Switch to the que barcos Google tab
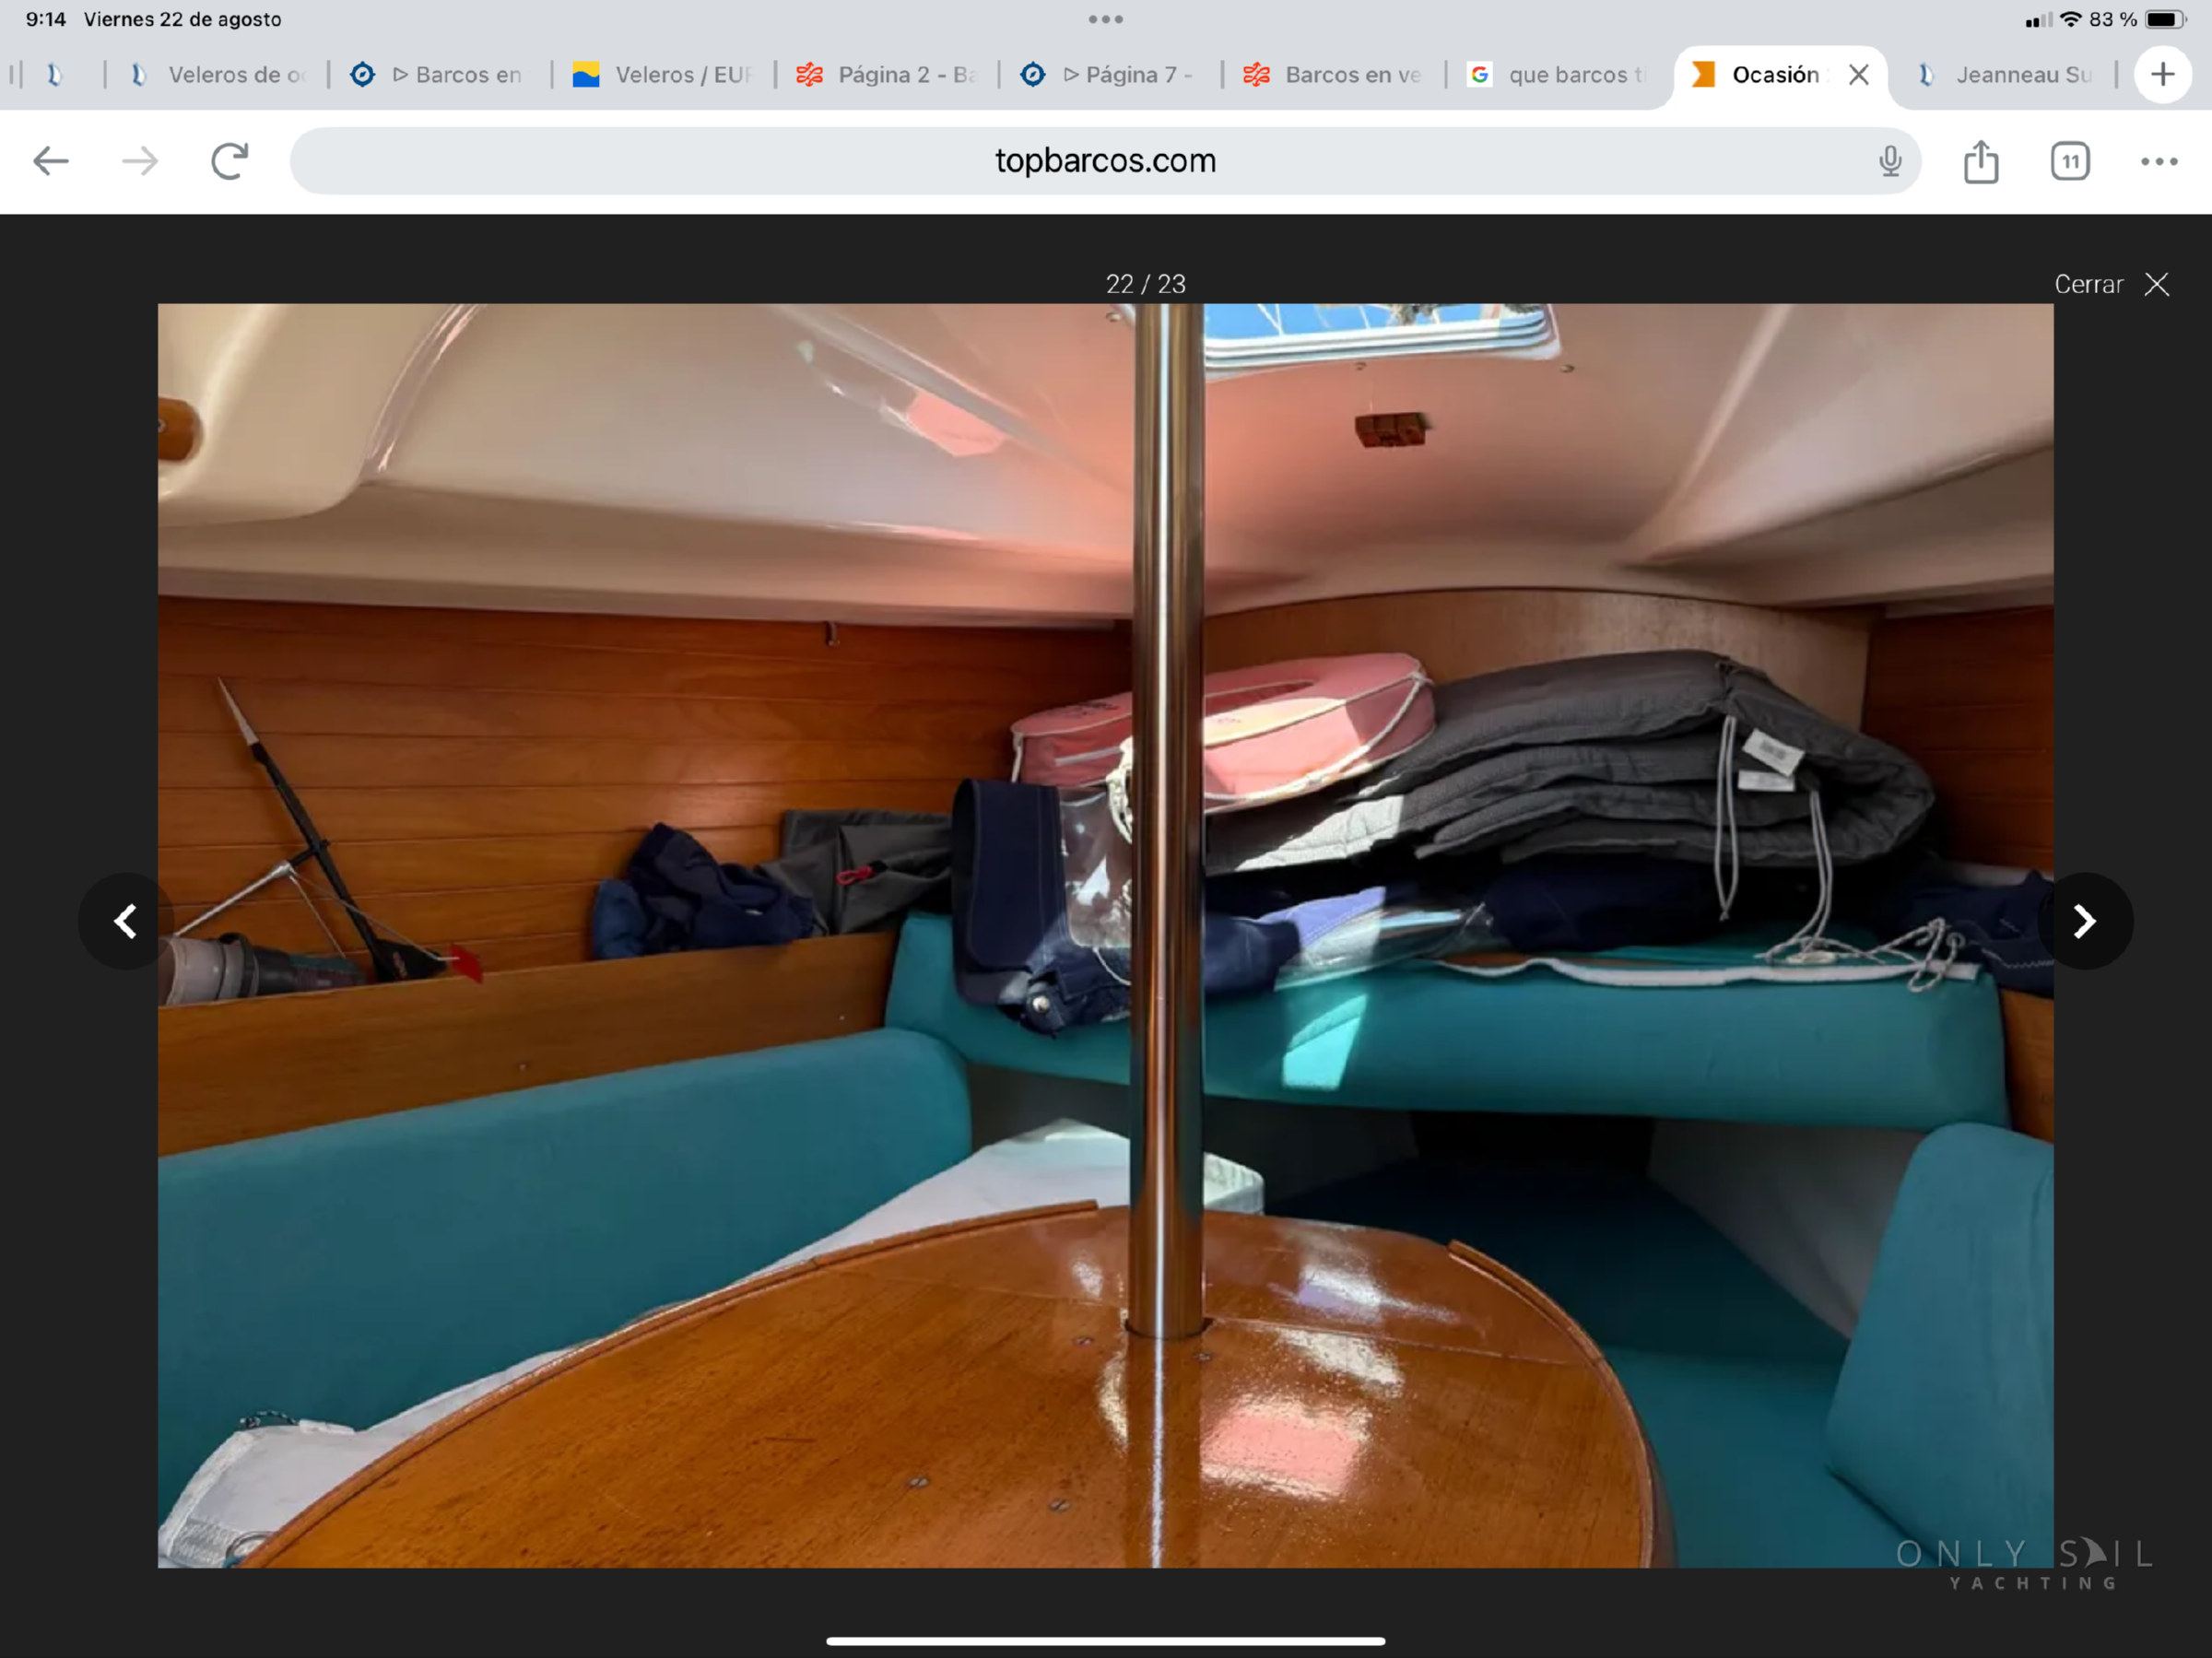The image size is (2212, 1658). pos(1556,75)
